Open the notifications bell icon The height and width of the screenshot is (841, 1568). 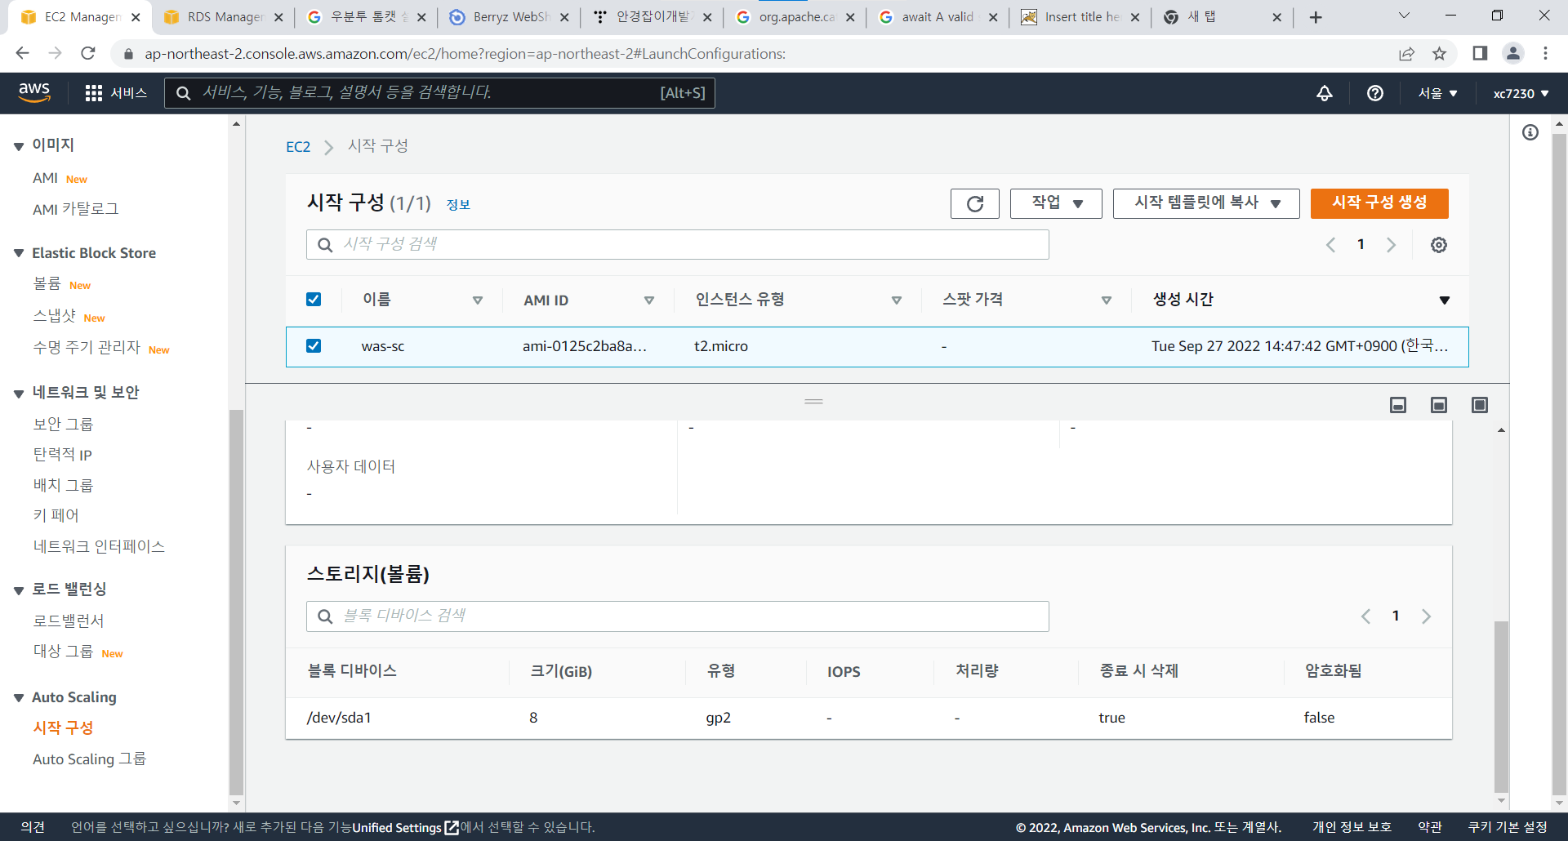click(x=1325, y=93)
